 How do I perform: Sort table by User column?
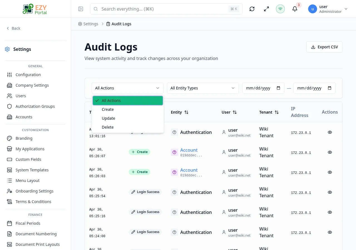[x=229, y=112]
